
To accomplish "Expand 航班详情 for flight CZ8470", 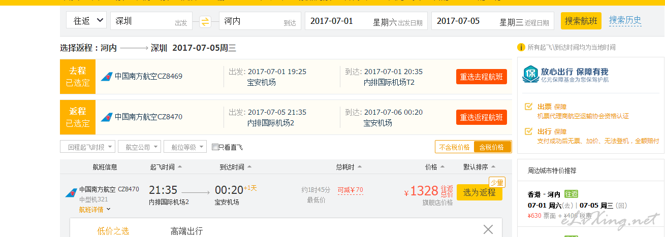I will (x=94, y=210).
